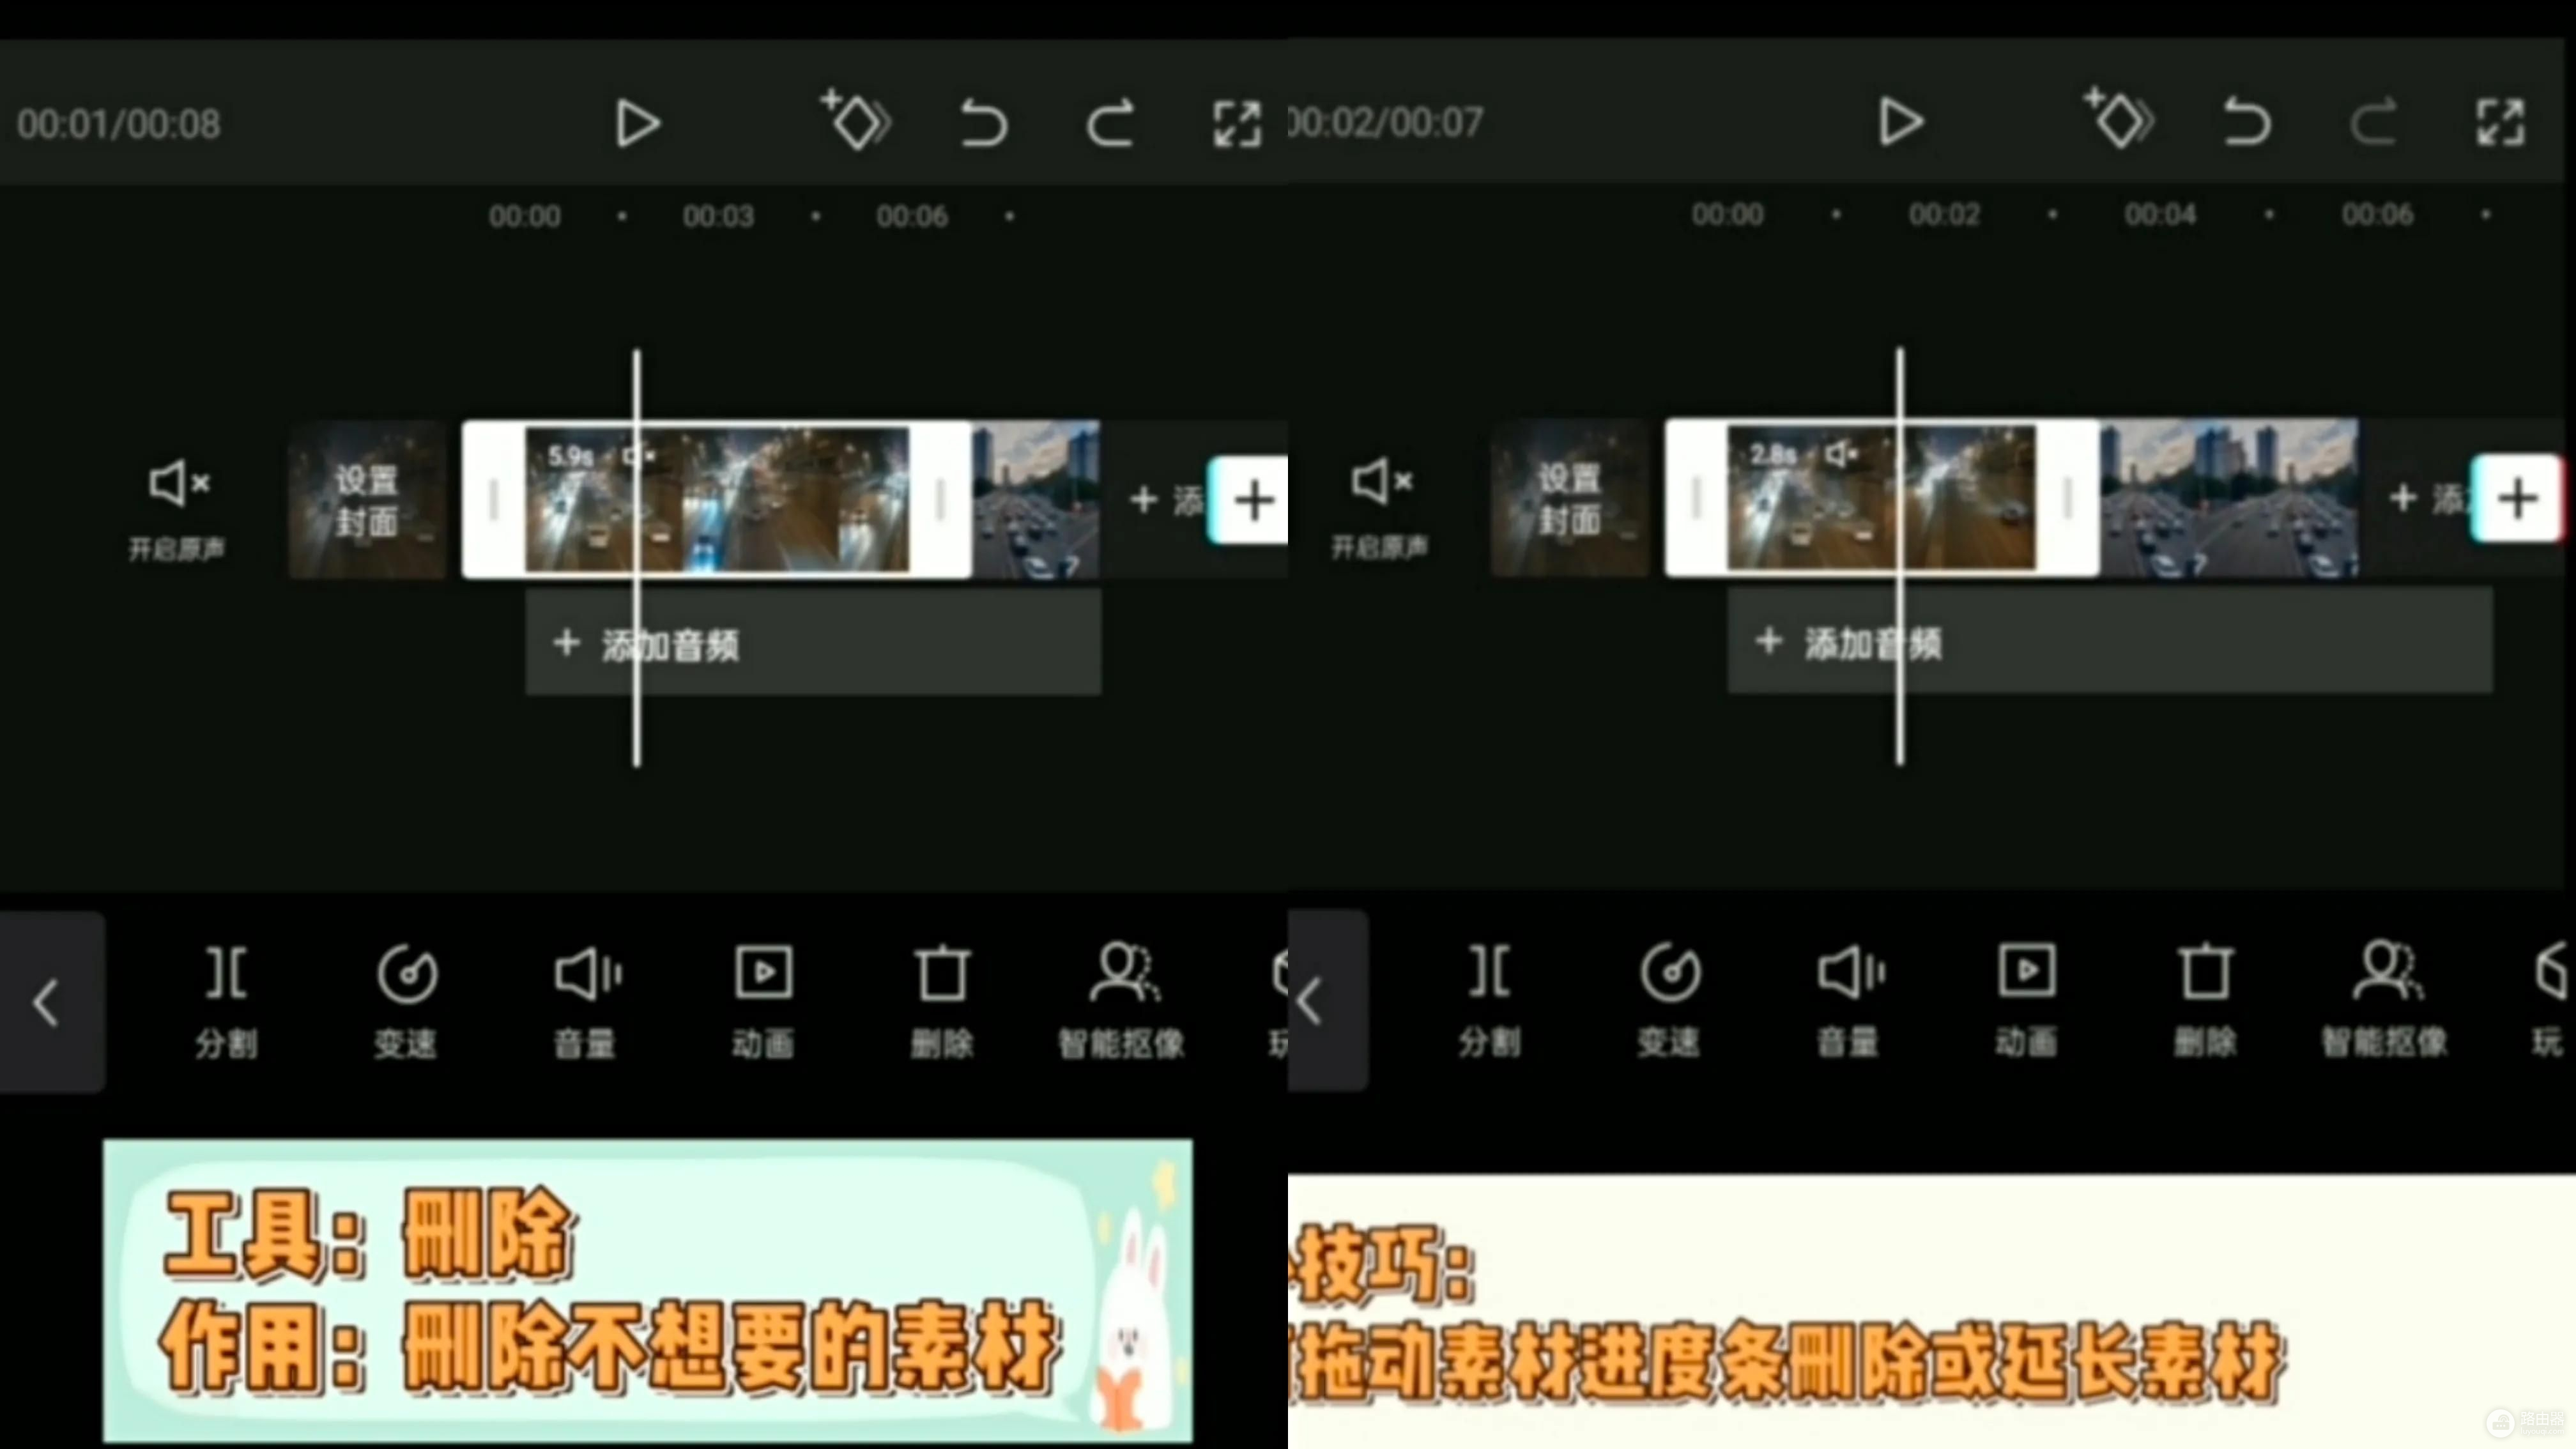Go back using chevron in right panel
This screenshot has height=1449, width=2576.
point(1311,1000)
